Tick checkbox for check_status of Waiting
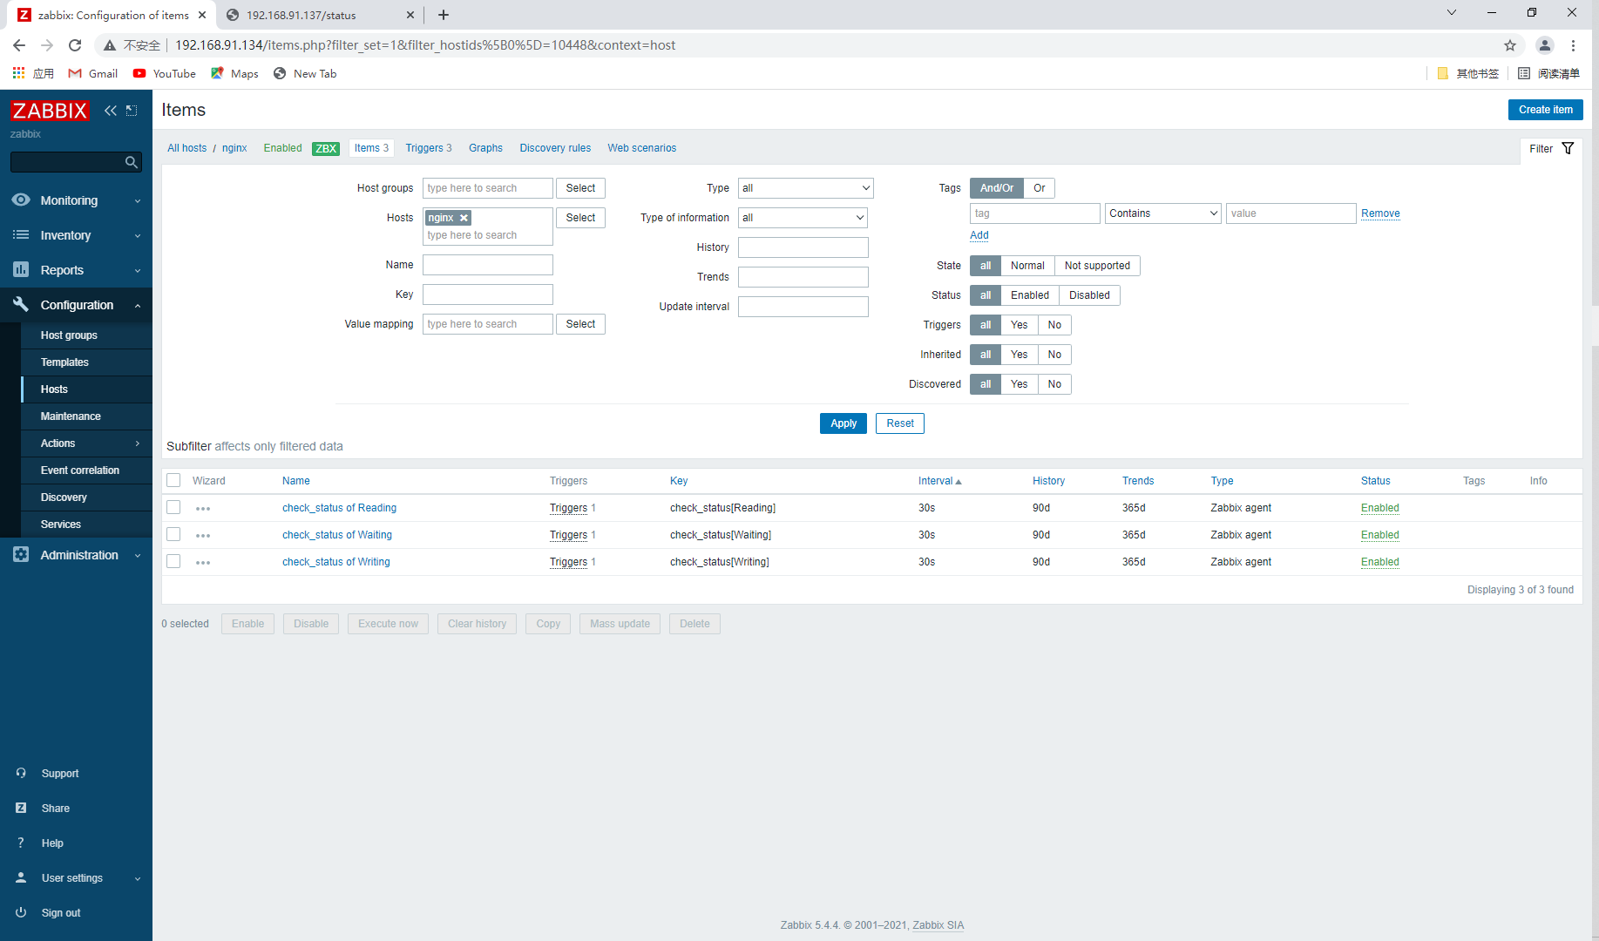This screenshot has height=941, width=1599. point(173,535)
